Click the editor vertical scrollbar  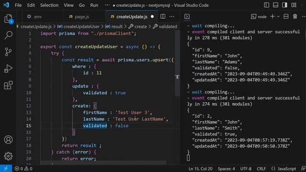(177, 64)
